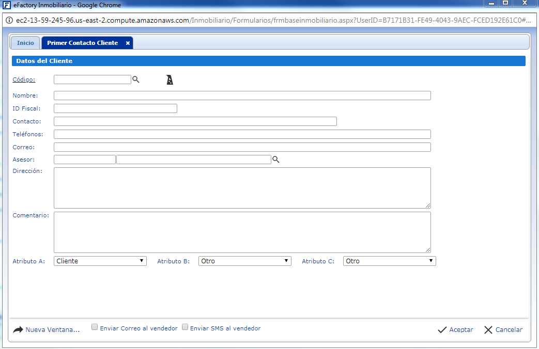This screenshot has height=349, width=539.
Task: Click the Aceptar checkmark icon
Action: coord(442,330)
